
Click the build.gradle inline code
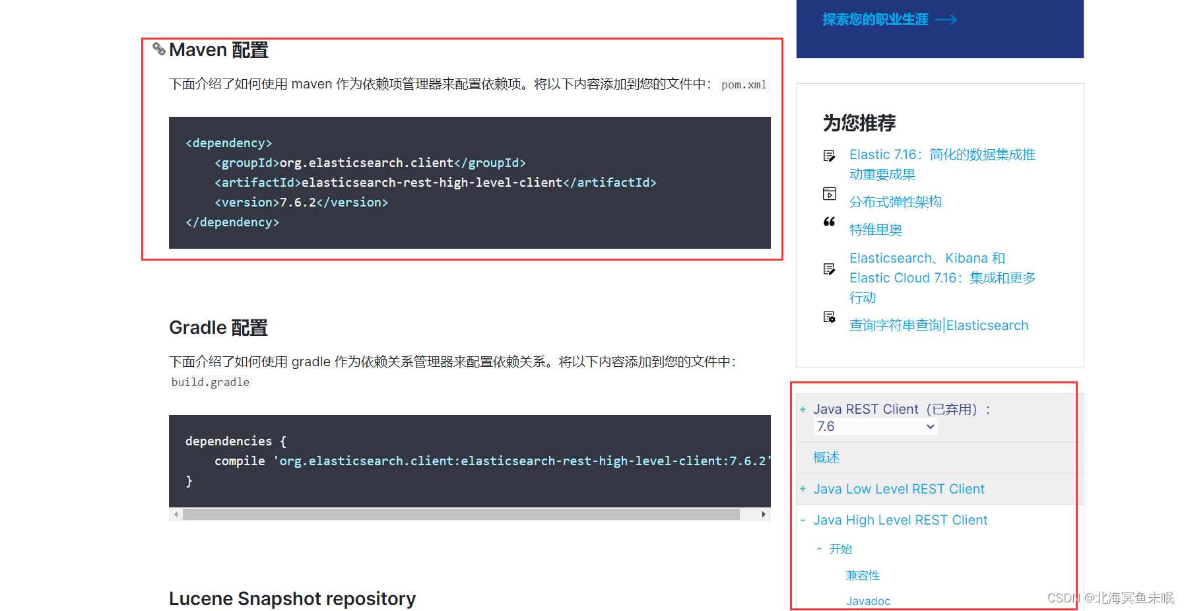pyautogui.click(x=211, y=382)
